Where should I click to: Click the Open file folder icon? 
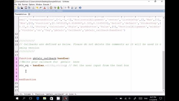click(19, 8)
